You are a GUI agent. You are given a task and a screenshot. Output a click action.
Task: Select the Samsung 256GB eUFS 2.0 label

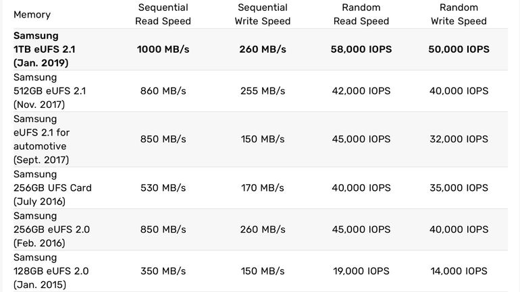coord(51,229)
